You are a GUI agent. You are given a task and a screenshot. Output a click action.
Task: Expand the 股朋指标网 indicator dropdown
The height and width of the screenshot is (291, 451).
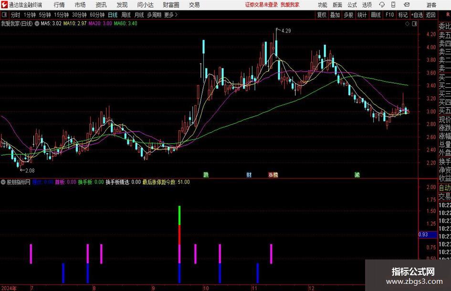point(3,182)
